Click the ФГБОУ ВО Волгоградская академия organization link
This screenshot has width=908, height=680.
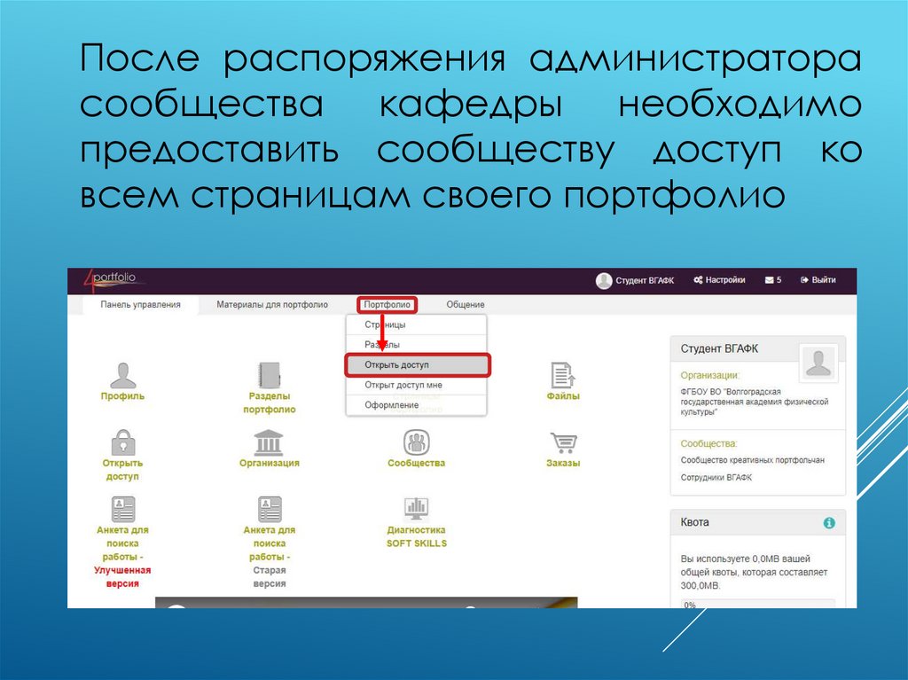tap(754, 402)
